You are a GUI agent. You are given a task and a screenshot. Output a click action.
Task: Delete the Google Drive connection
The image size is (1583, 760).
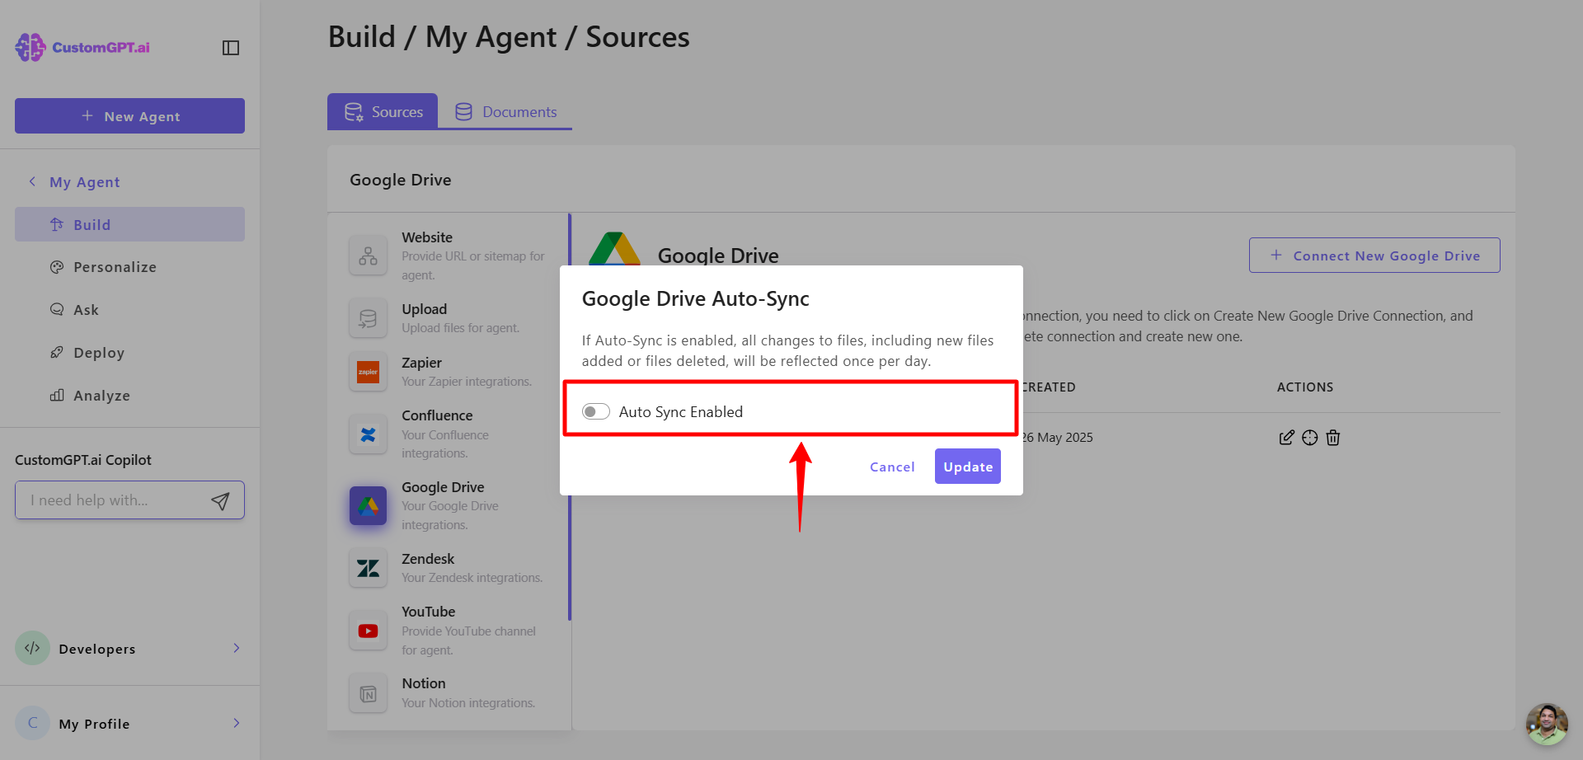click(x=1333, y=438)
